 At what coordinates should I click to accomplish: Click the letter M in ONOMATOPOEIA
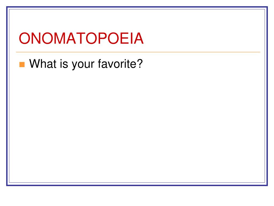60,38
